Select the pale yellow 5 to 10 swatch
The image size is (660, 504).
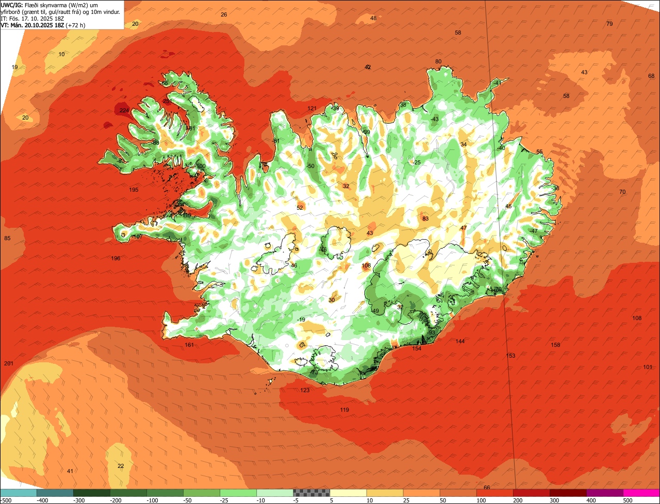click(x=348, y=493)
